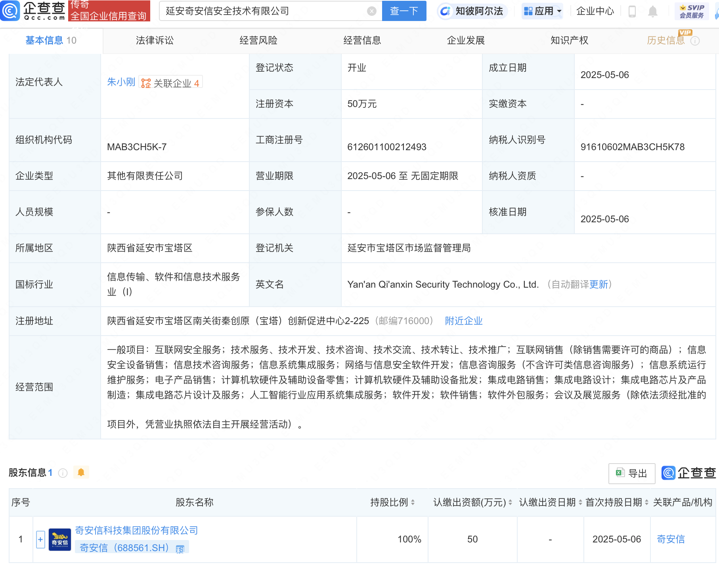The width and height of the screenshot is (719, 565).
Task: Switch to the 经营信息 tab
Action: coord(362,40)
